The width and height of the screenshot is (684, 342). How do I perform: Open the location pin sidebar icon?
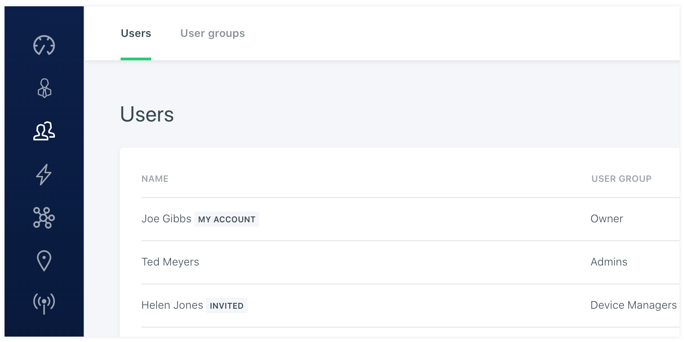point(44,261)
